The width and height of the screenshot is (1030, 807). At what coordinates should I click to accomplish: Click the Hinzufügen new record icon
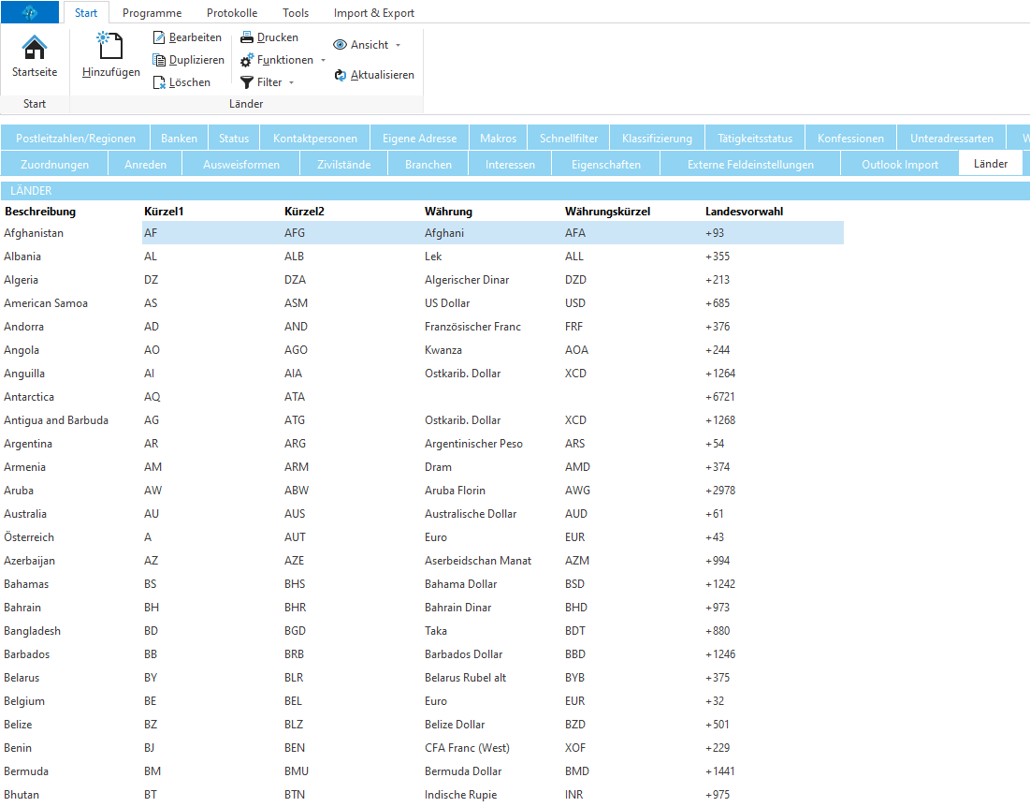pos(110,45)
